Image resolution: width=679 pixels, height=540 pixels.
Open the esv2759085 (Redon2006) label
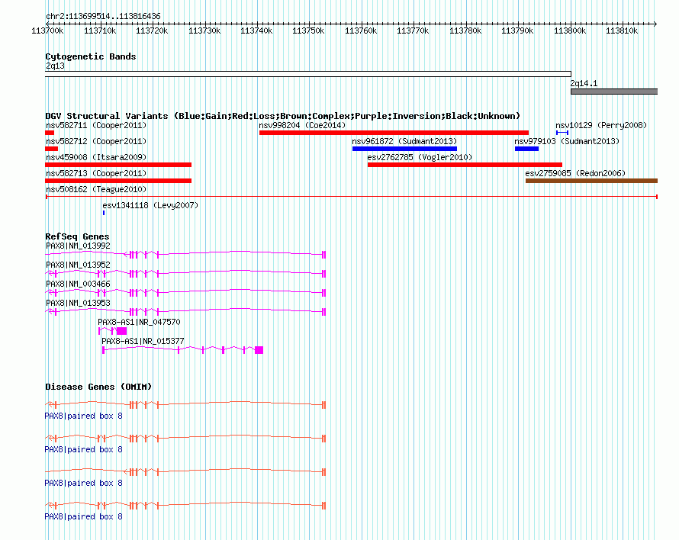pos(575,173)
